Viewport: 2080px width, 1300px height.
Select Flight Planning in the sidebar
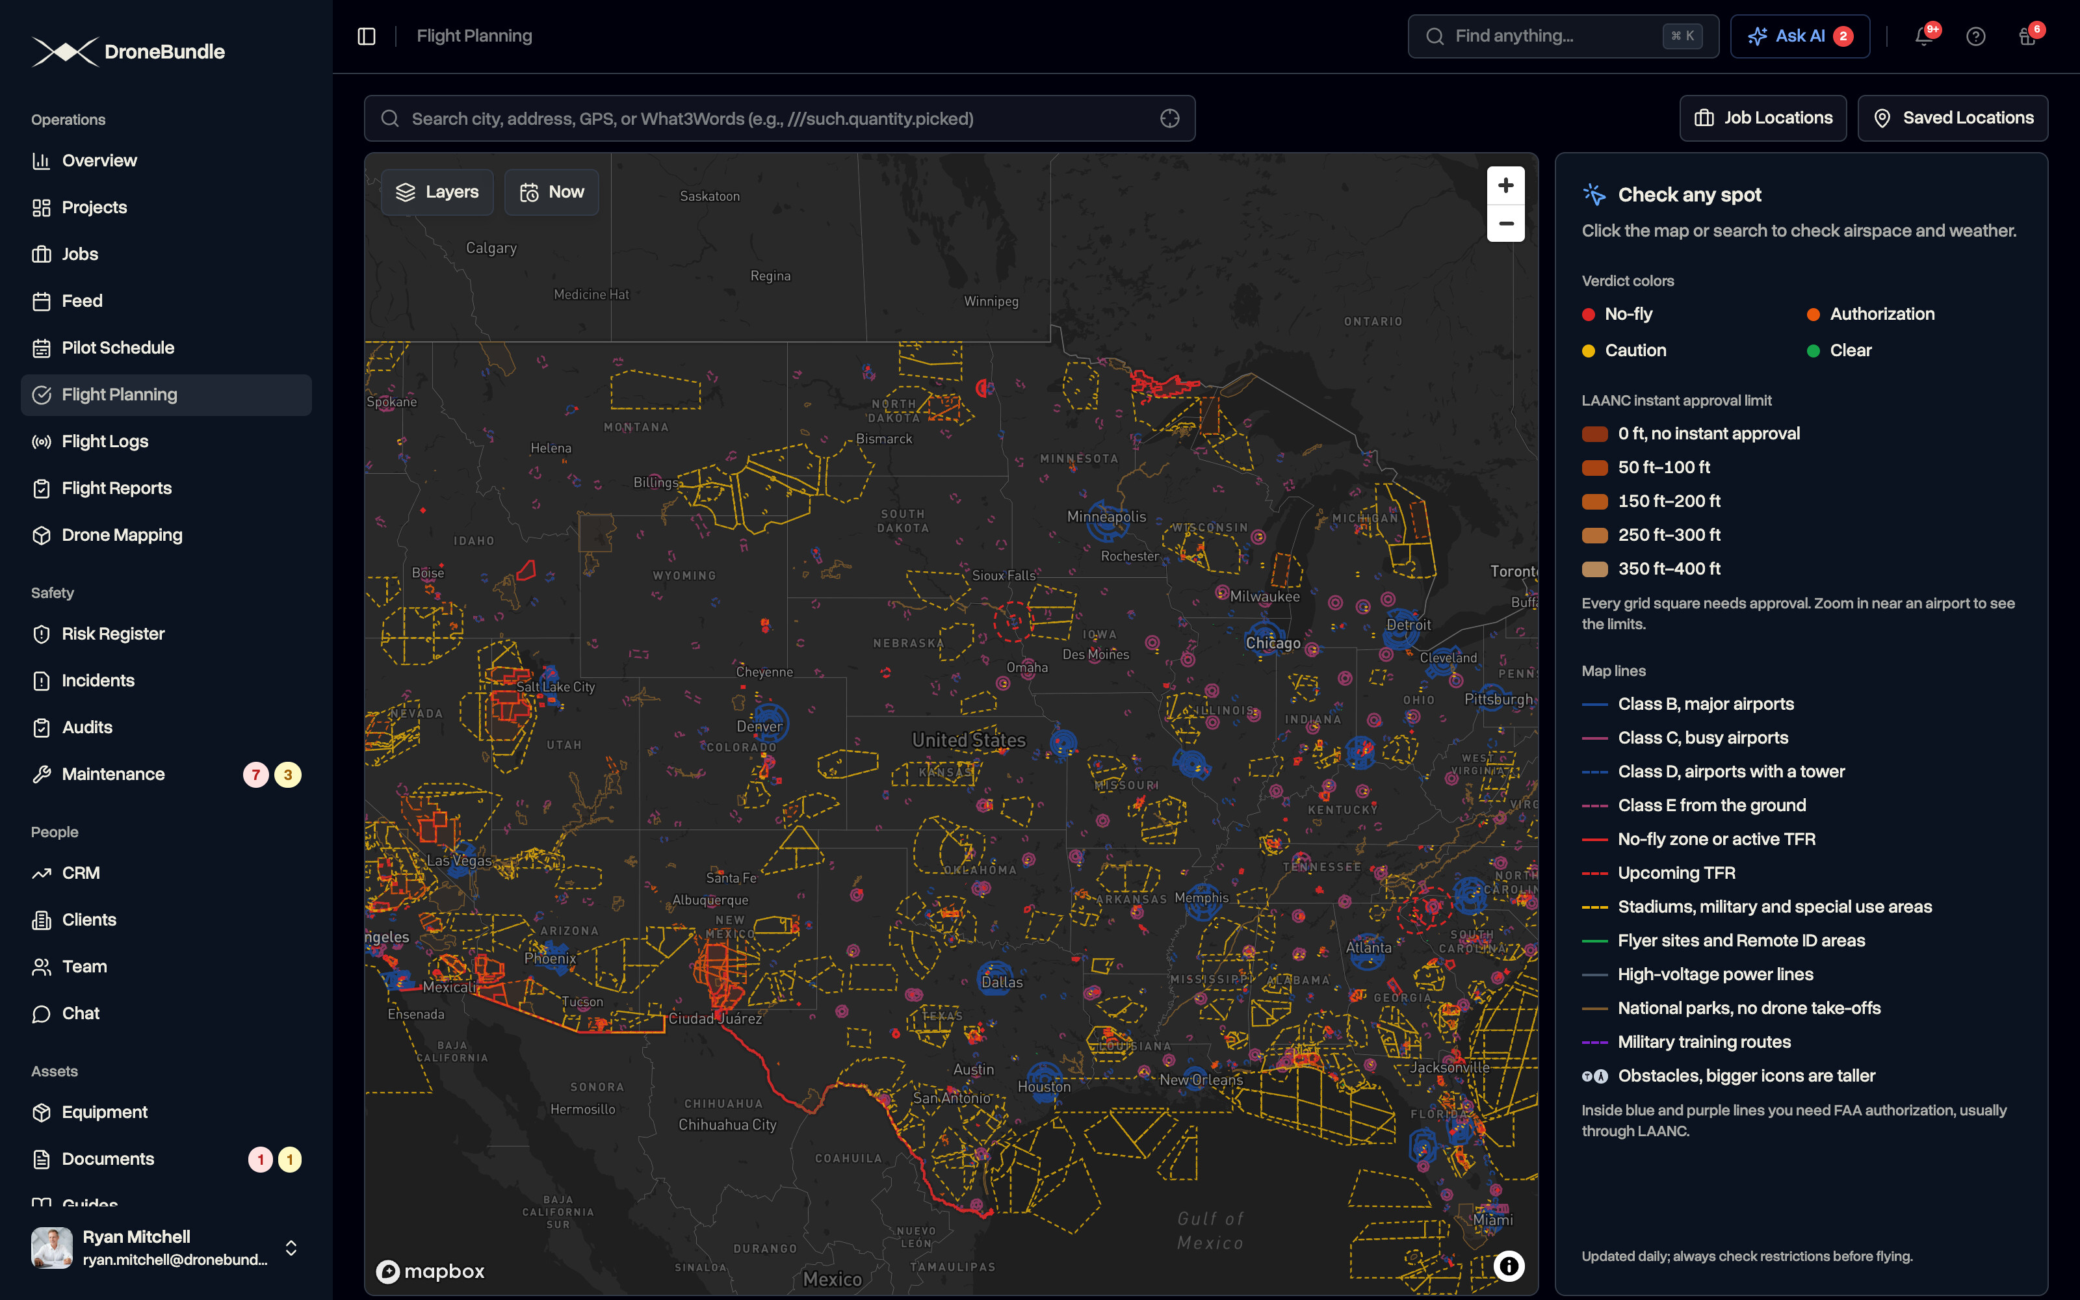pos(166,395)
